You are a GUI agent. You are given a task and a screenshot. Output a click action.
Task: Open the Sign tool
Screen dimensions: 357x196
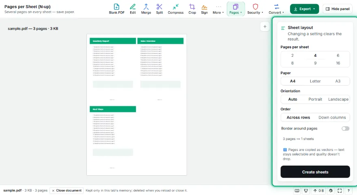tap(204, 9)
